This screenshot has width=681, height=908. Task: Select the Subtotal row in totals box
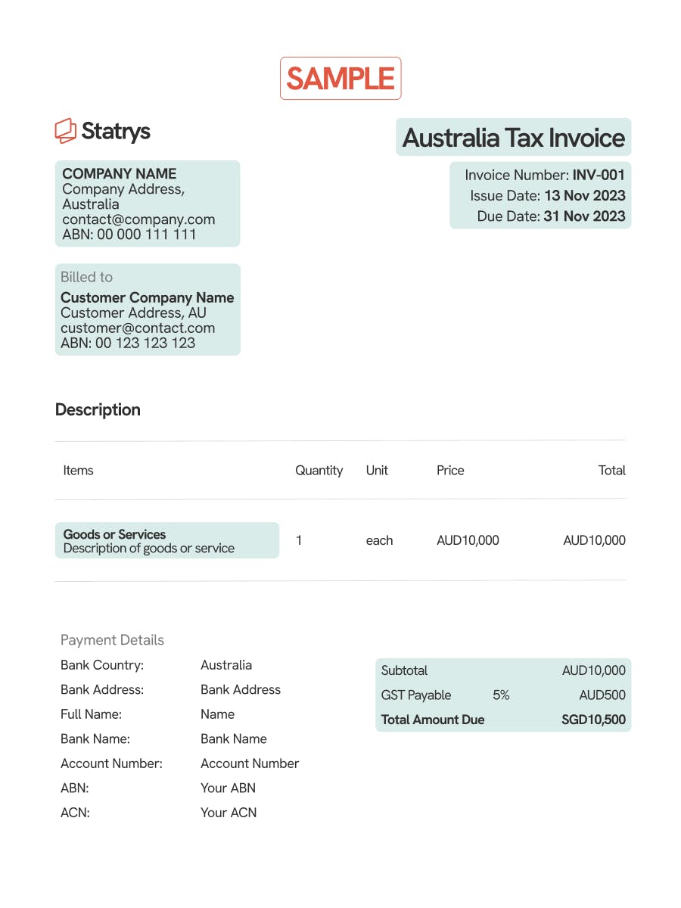(x=503, y=670)
